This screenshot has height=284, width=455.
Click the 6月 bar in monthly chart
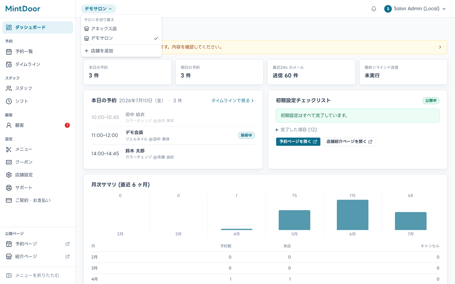pyautogui.click(x=353, y=215)
